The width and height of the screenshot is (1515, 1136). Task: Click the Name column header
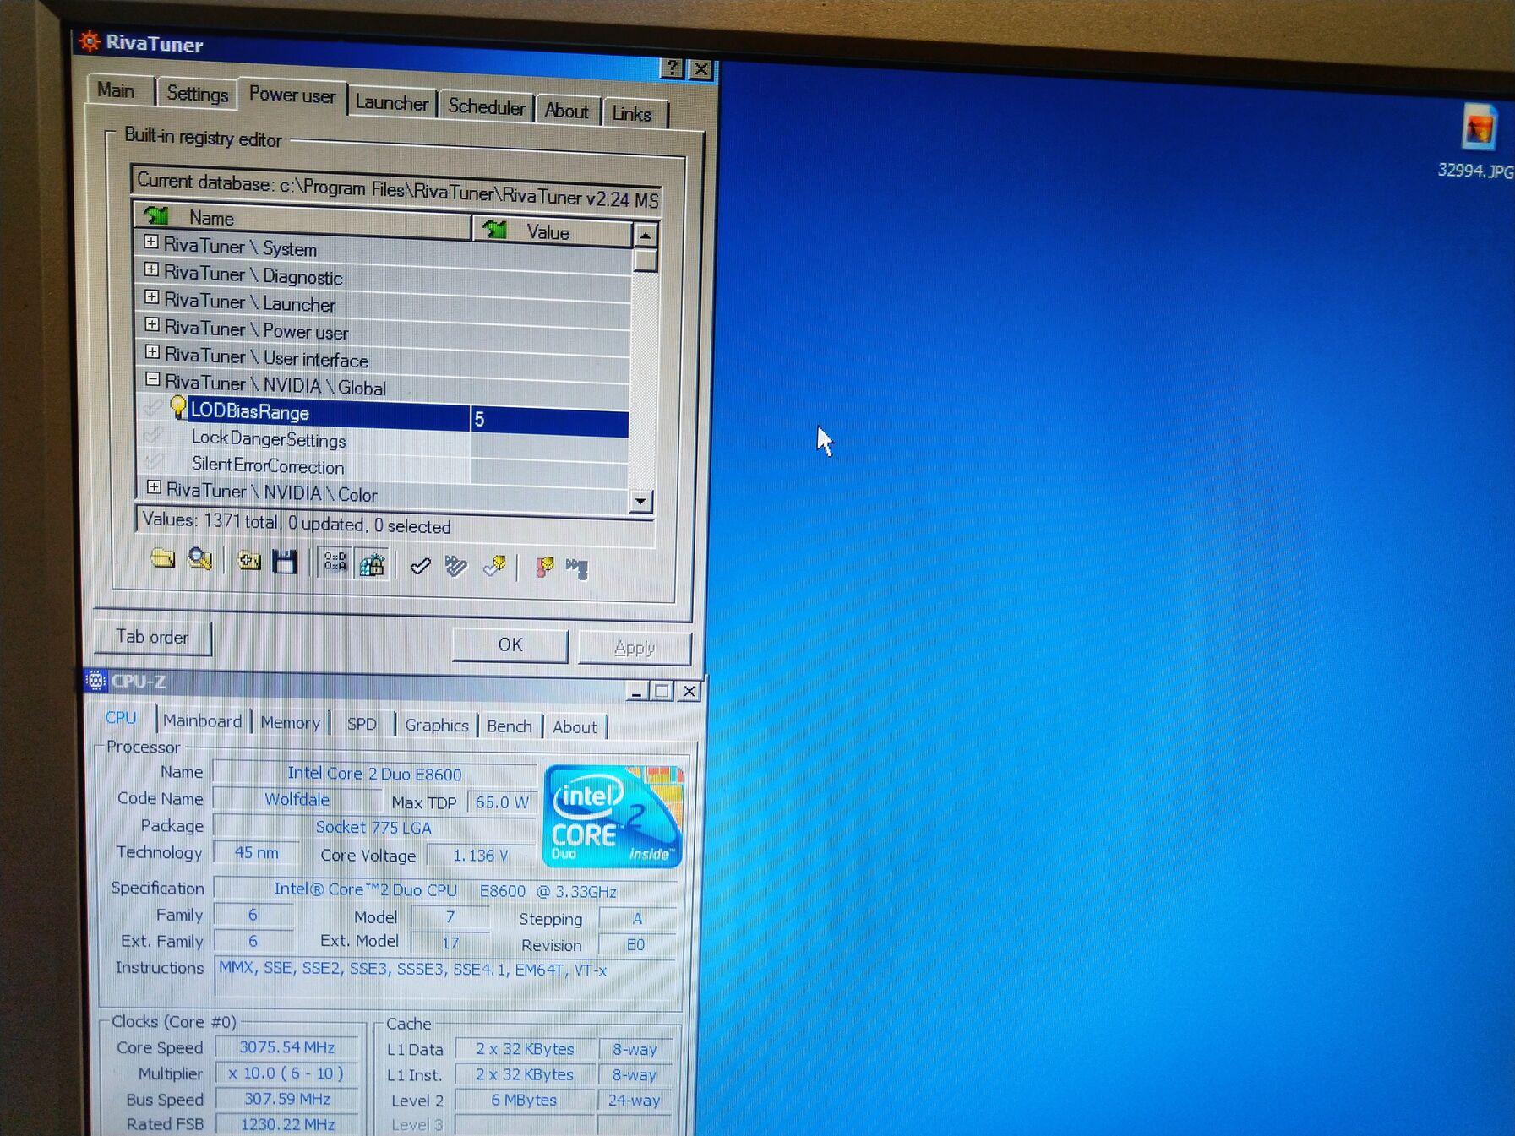(302, 222)
